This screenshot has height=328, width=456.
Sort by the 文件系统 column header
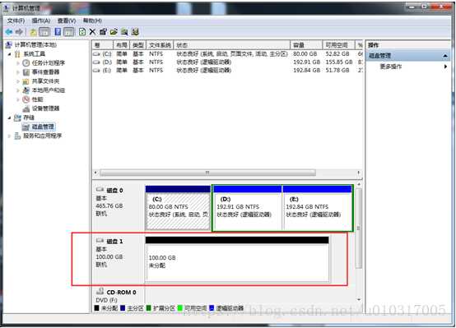click(x=160, y=45)
